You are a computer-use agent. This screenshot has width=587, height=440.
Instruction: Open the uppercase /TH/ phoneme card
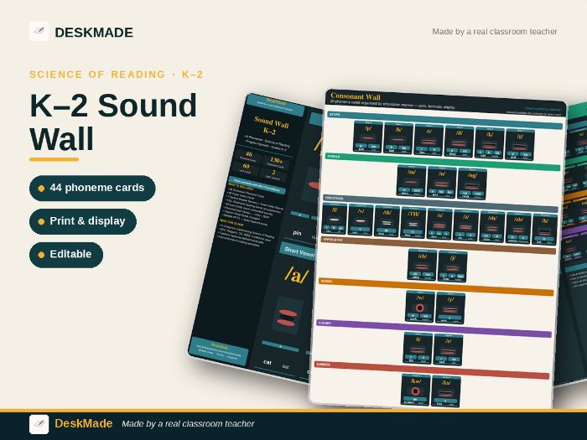pyautogui.click(x=413, y=223)
